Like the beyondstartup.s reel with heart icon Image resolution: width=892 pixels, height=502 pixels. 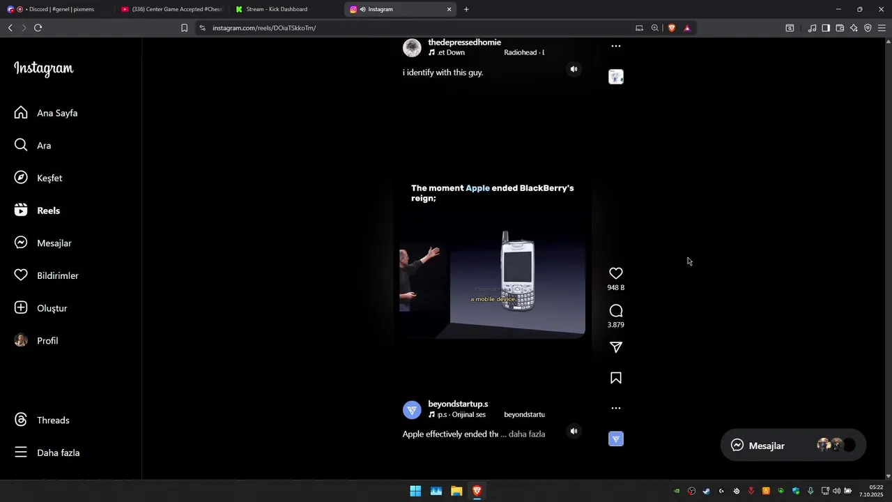(x=615, y=273)
